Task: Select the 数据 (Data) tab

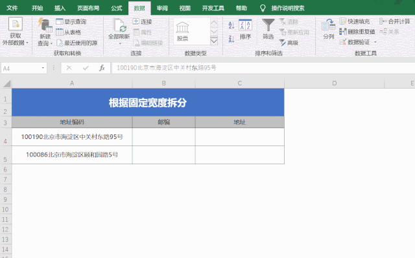Action: pos(139,8)
